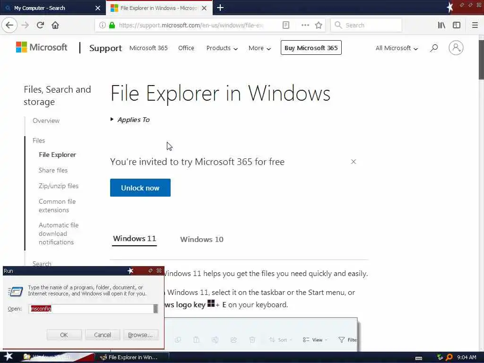484x363 pixels.
Task: Close the File Explorer in Windows tab
Action: pos(204,8)
